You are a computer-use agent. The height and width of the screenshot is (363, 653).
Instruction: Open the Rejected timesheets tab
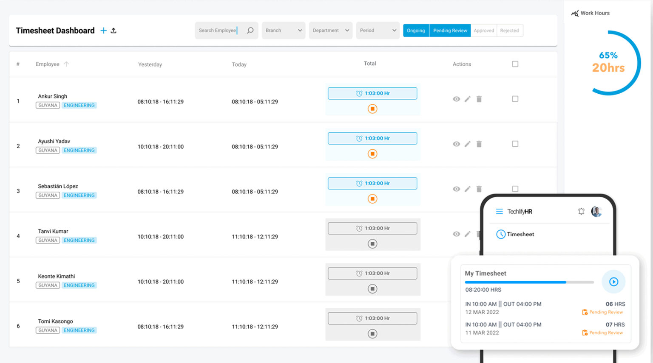(x=509, y=31)
